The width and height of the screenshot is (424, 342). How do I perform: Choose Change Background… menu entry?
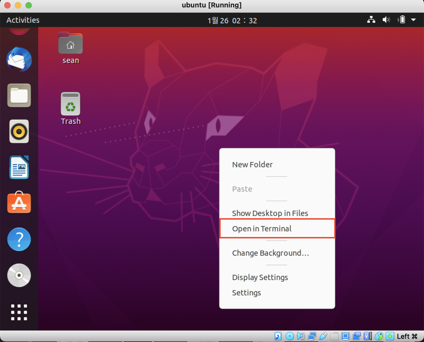(x=277, y=253)
